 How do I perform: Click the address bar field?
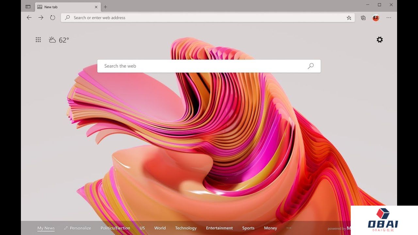click(202, 18)
